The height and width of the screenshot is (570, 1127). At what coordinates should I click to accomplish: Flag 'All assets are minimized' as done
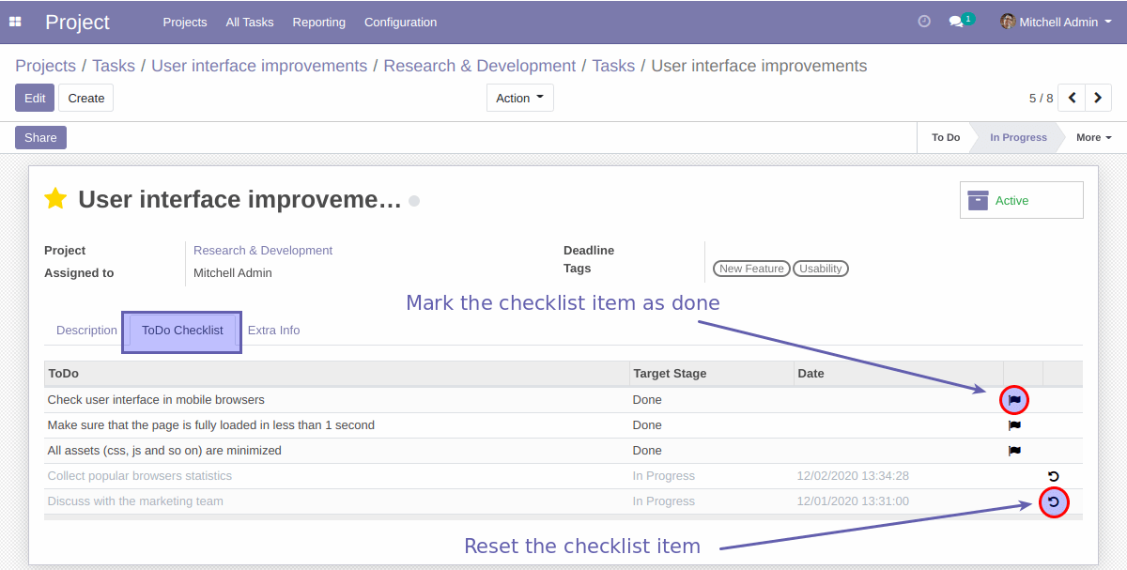pyautogui.click(x=1014, y=450)
